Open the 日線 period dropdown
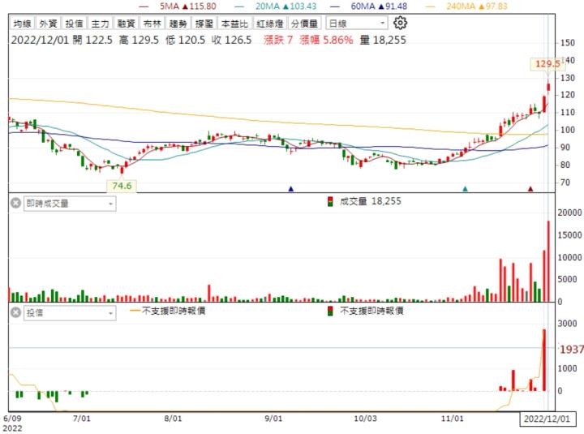Screen dimensions: 584x434 pyautogui.click(x=356, y=24)
